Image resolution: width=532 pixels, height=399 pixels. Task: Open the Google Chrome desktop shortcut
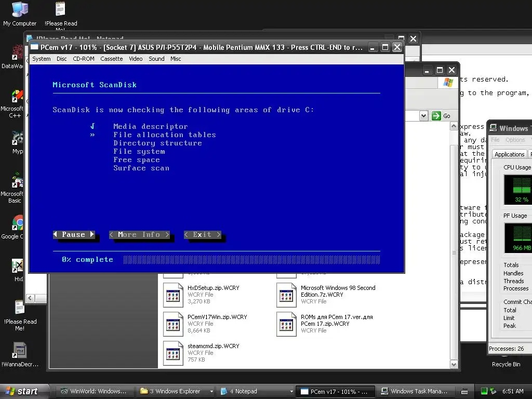tap(17, 227)
